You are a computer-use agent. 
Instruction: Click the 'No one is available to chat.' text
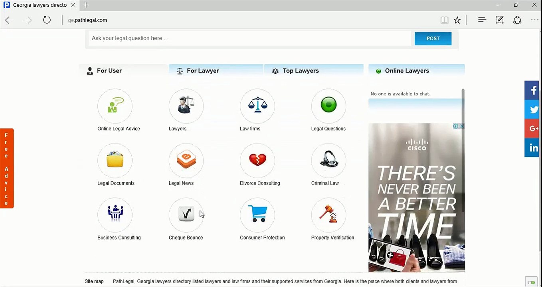tap(400, 94)
